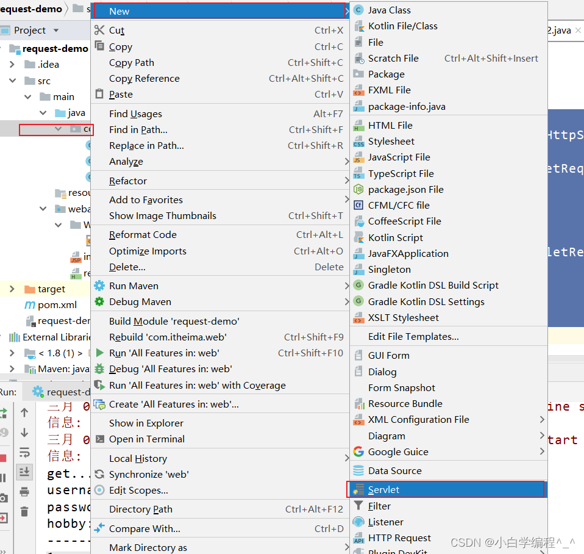
Task: Choose Refactor in the context menu
Action: point(219,181)
